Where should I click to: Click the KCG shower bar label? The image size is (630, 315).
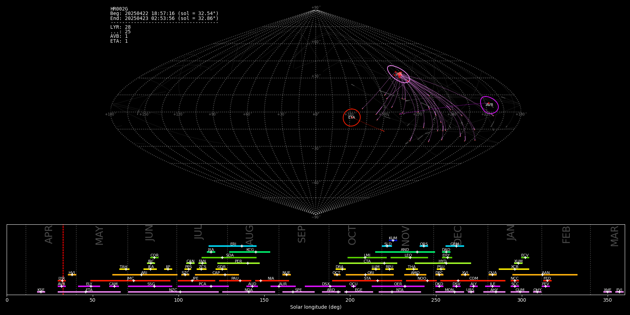tap(250, 250)
